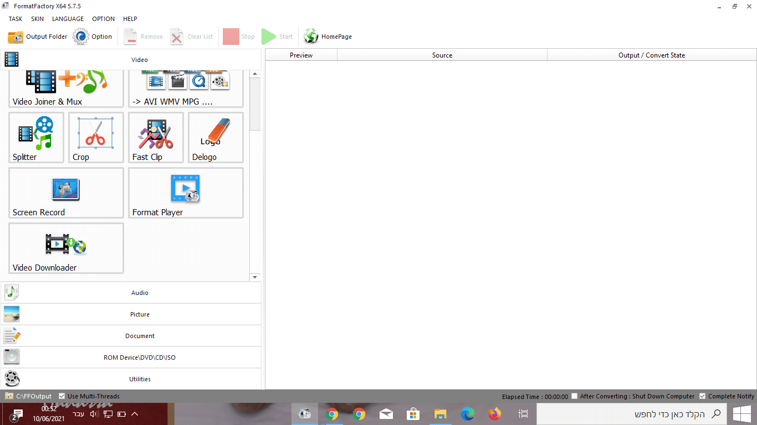Open the HomePage globe button
Screen dimensions: 757x425
coord(328,37)
